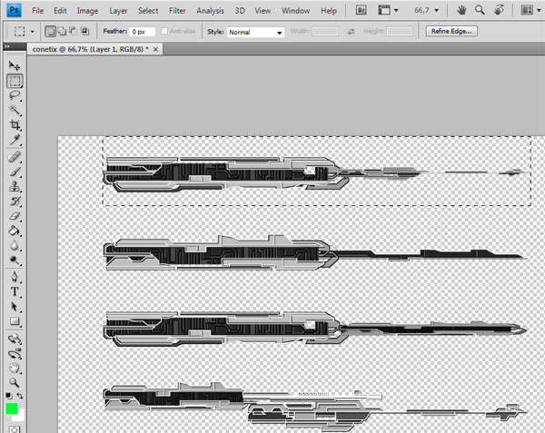Select the Brush tool
This screenshot has height=433, width=545.
[15, 172]
